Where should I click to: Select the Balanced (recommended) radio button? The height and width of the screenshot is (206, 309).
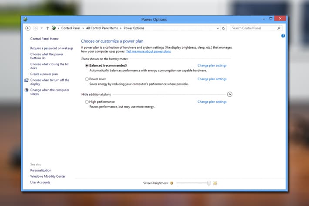click(87, 65)
